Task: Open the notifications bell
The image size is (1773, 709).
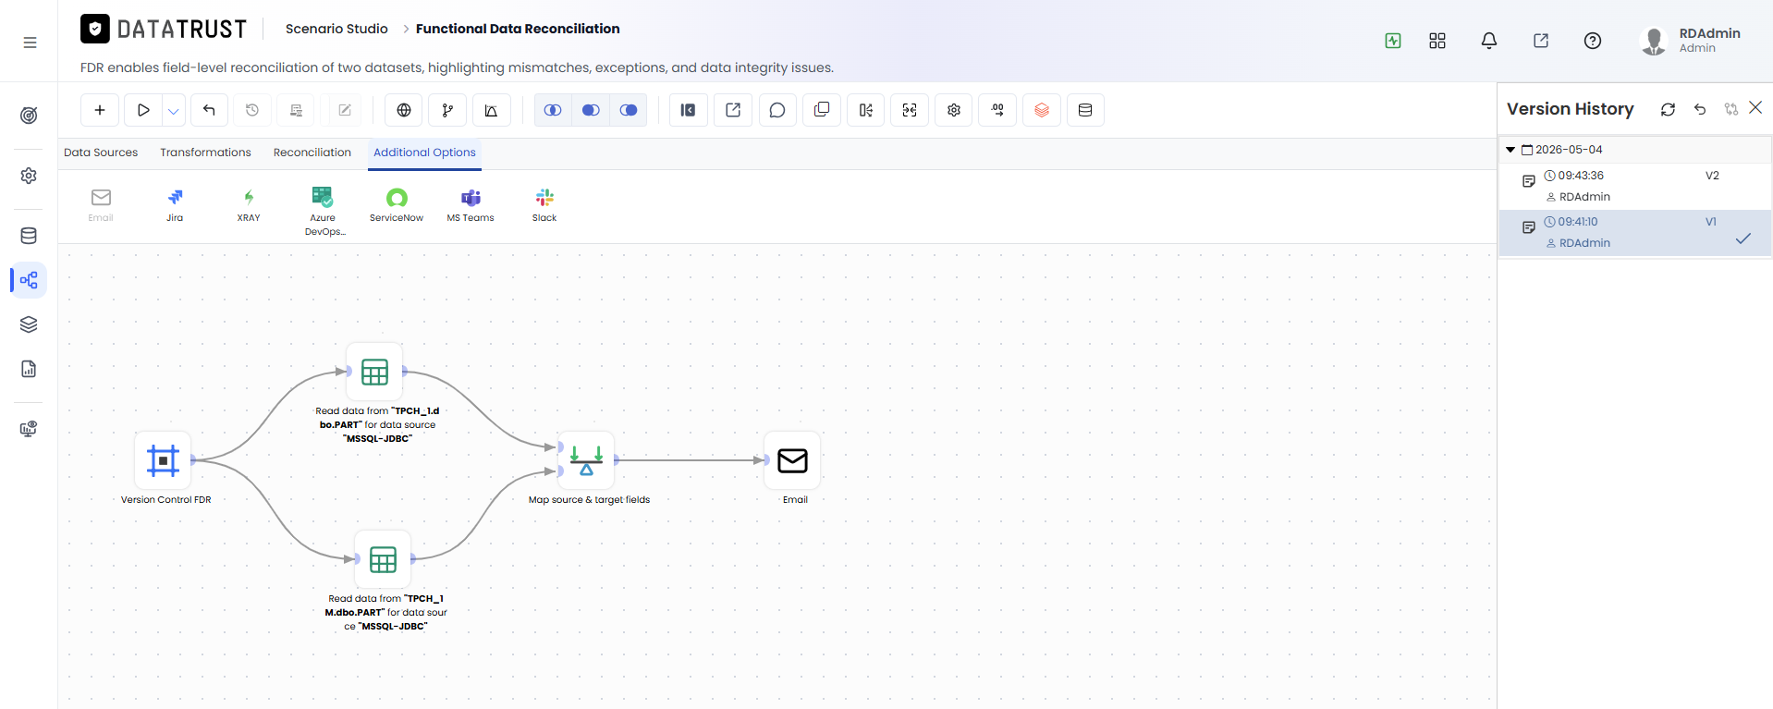Action: click(1489, 41)
